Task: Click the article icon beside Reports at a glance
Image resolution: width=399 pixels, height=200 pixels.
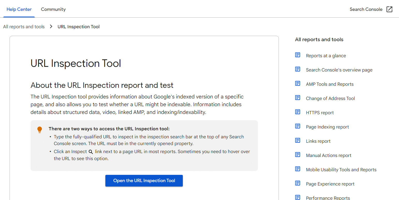Action: [x=298, y=55]
